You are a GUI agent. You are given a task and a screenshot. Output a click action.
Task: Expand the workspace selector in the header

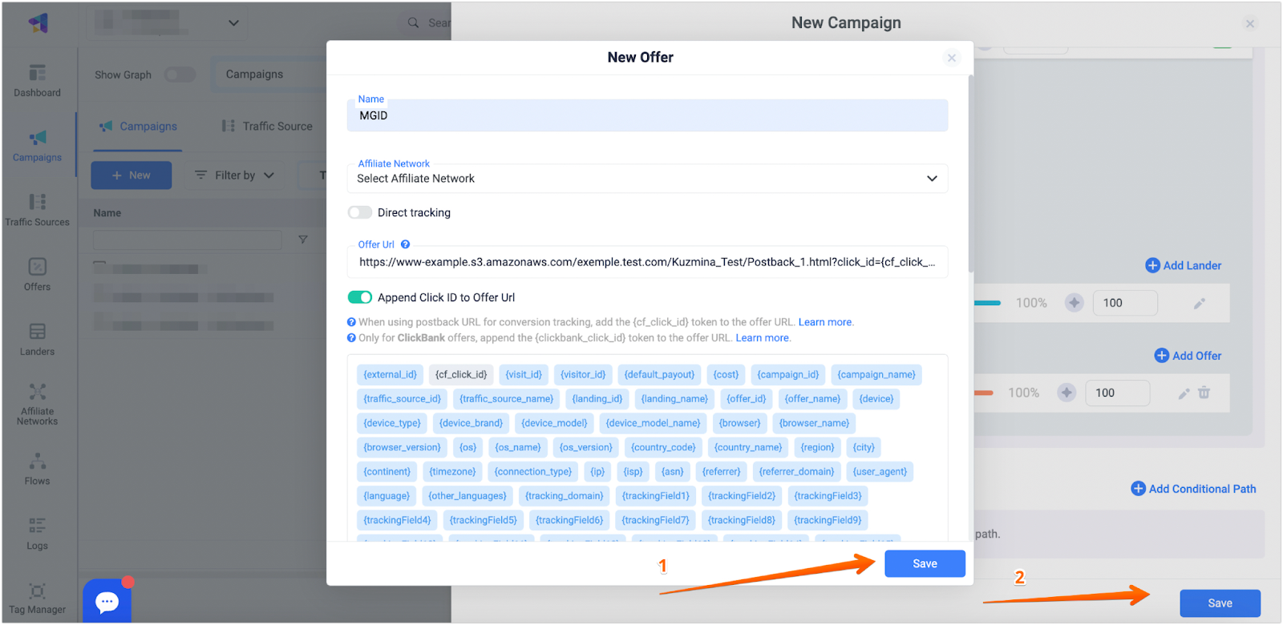pos(233,23)
